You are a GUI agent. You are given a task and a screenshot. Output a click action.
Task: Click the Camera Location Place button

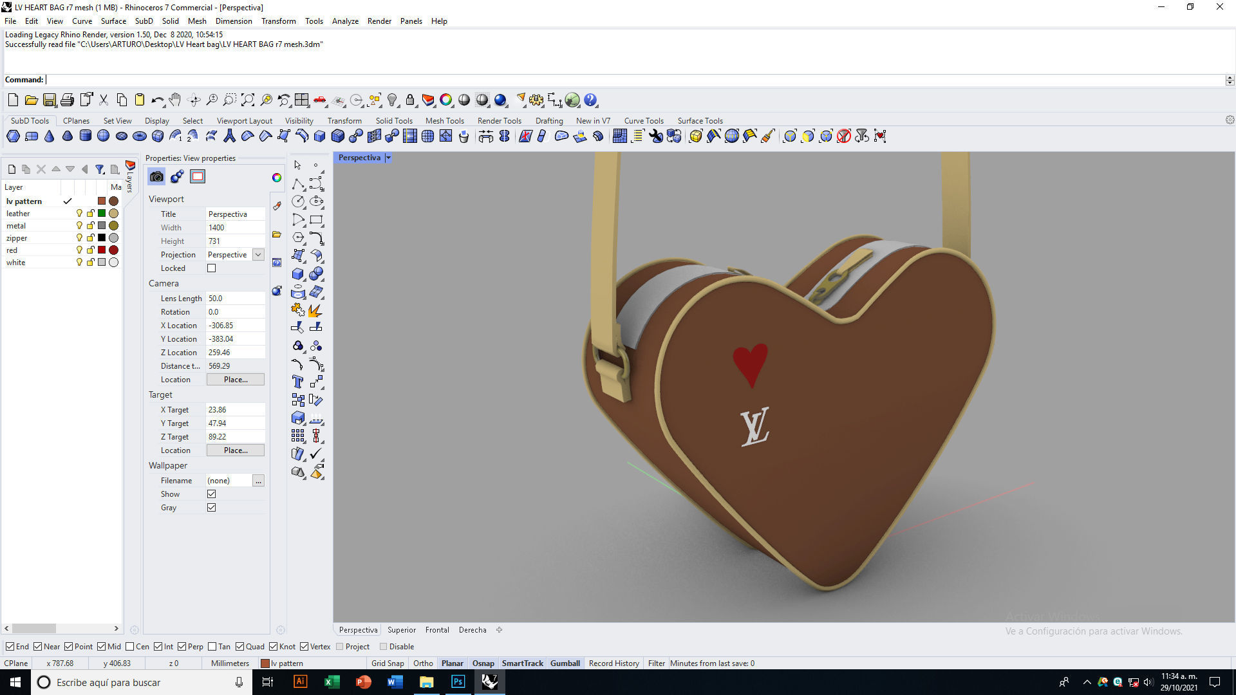[236, 380]
